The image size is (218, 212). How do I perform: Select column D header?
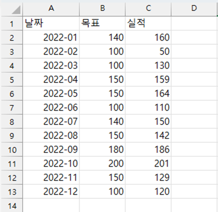194,9
